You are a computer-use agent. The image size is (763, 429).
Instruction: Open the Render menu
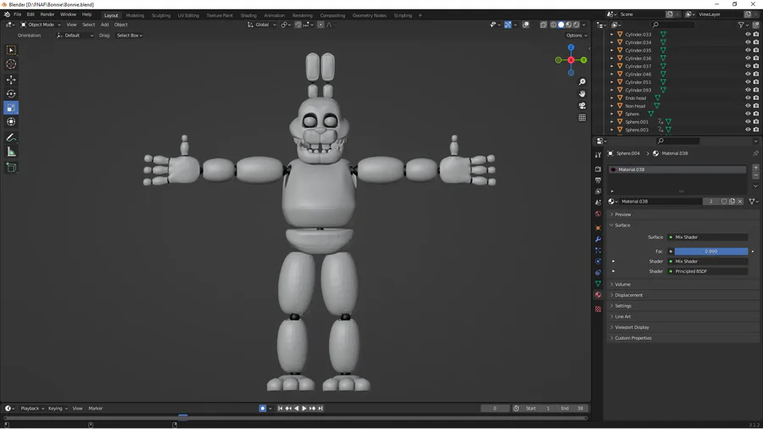pyautogui.click(x=47, y=14)
